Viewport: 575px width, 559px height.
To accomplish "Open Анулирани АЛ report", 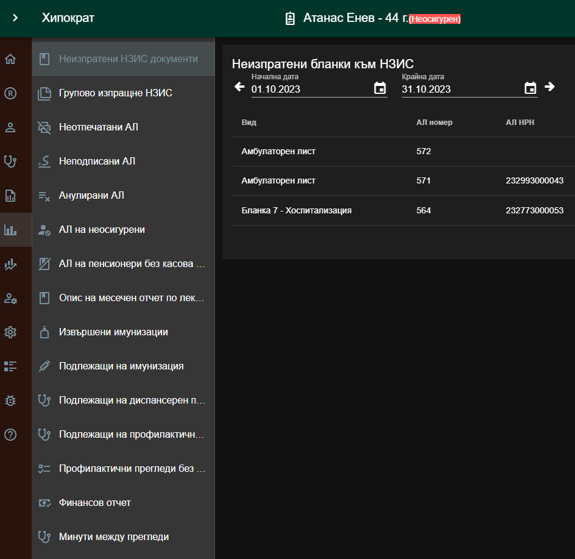I will [x=123, y=196].
